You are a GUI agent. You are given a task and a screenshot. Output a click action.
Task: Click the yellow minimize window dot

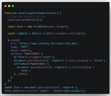click(x=9, y=6)
